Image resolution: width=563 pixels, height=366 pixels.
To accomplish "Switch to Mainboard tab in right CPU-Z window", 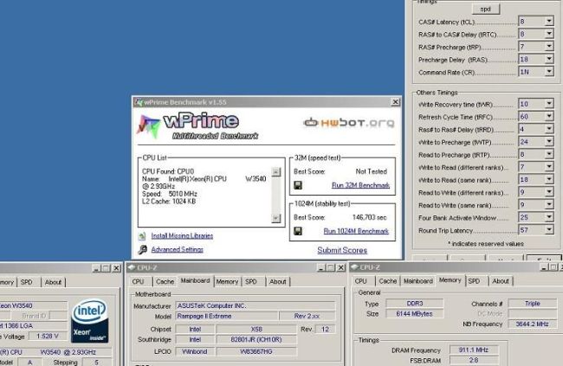I will tap(418, 281).
